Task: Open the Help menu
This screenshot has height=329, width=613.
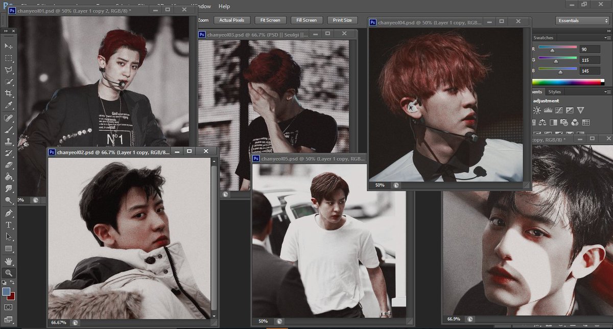Action: [224, 6]
